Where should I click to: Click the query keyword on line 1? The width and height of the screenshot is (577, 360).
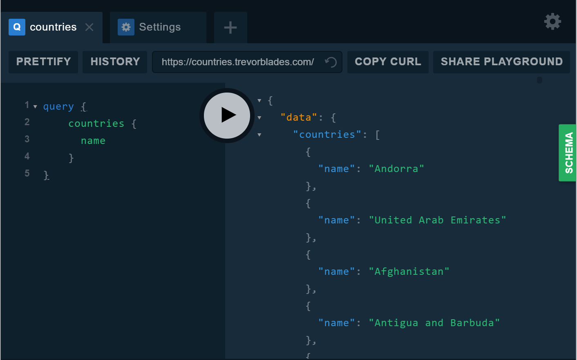58,106
